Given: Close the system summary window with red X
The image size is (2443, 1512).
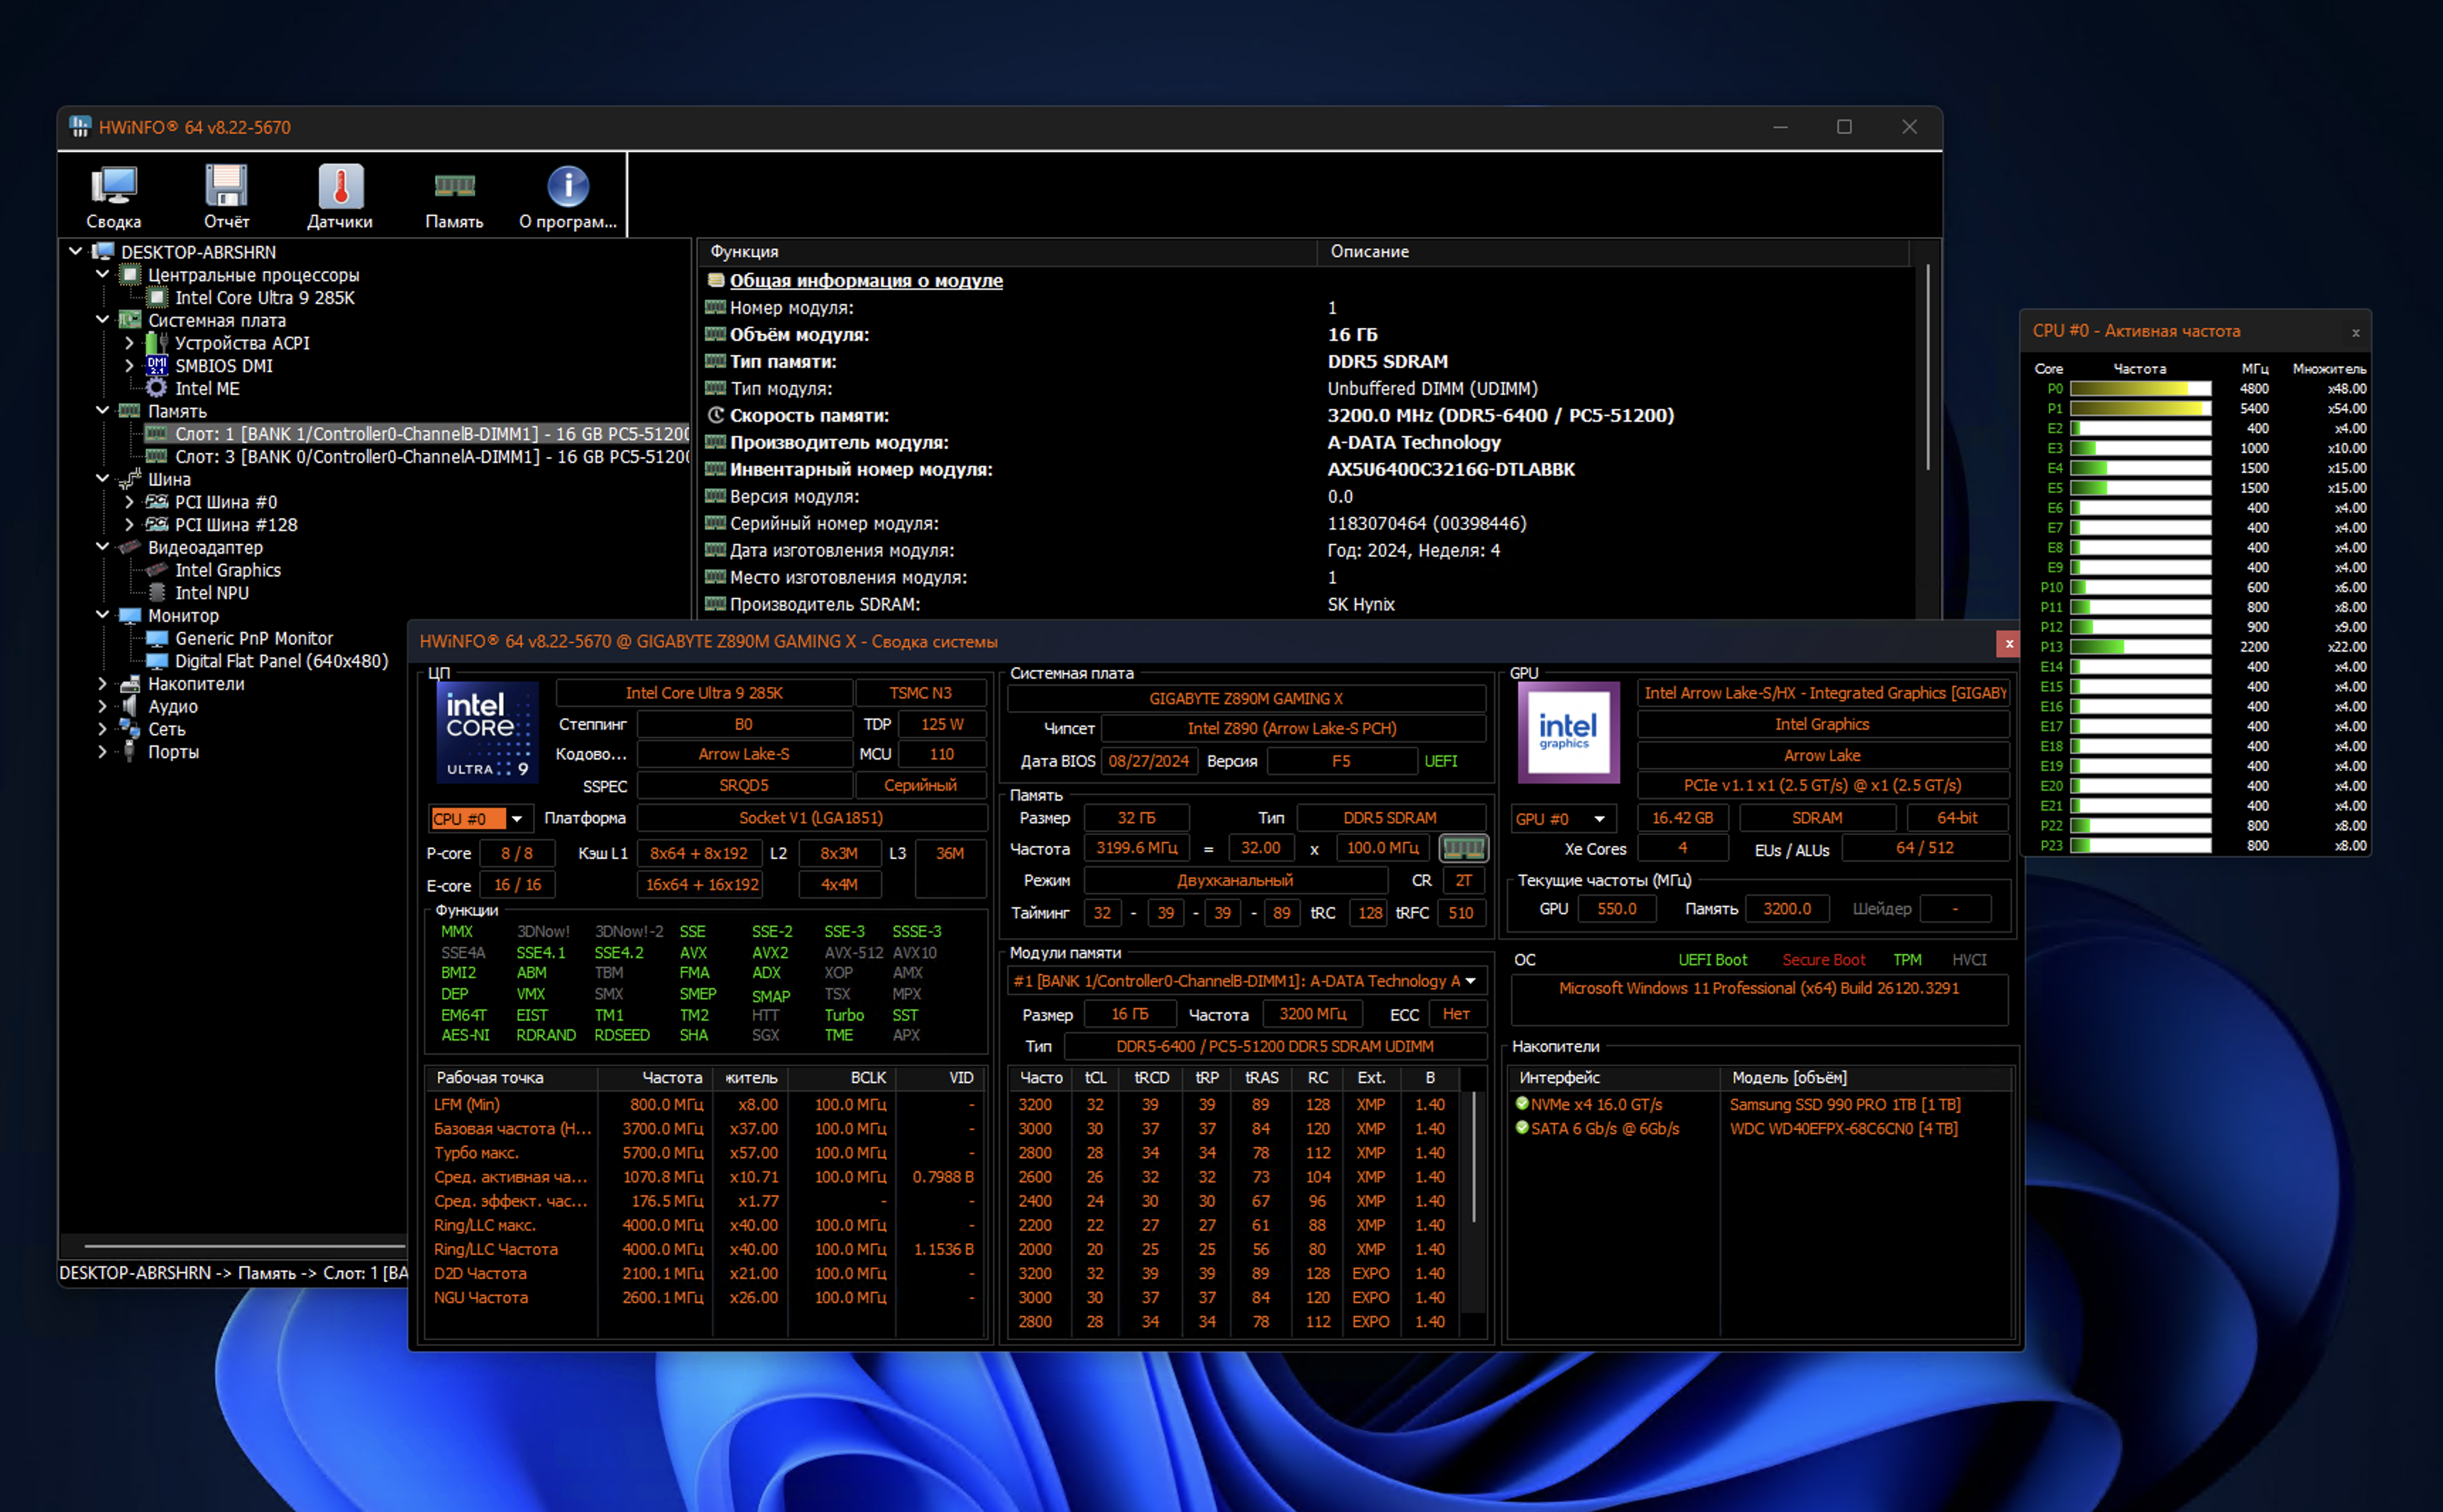Looking at the screenshot, I should [x=2008, y=643].
